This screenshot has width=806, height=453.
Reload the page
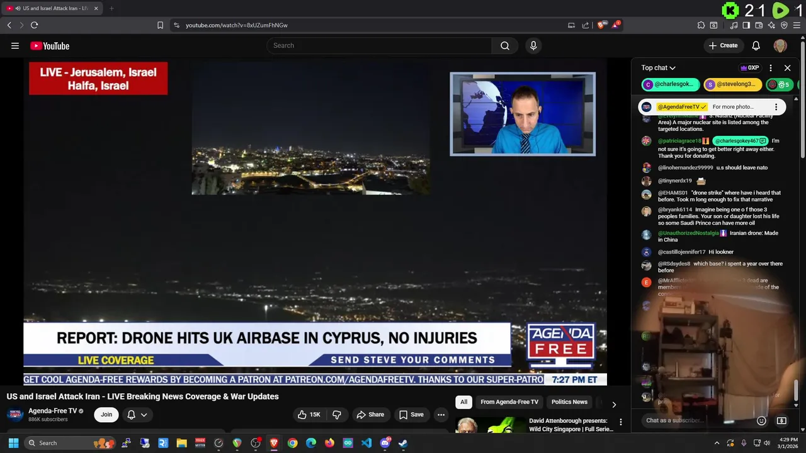35,25
